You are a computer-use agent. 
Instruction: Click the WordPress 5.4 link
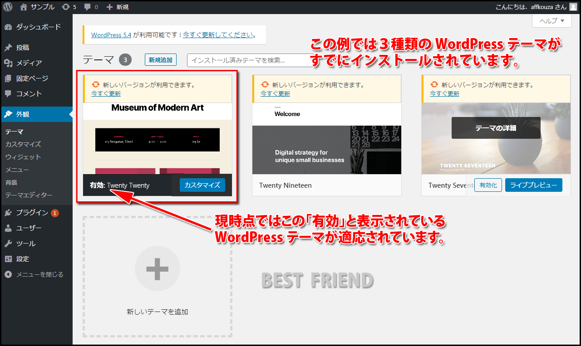pyautogui.click(x=111, y=34)
